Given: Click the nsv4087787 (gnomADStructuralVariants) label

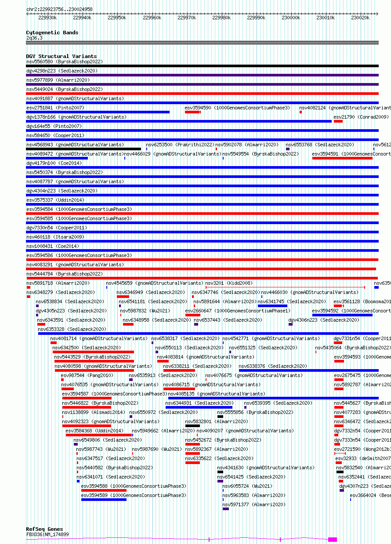Looking at the screenshot, I should point(75,181).
